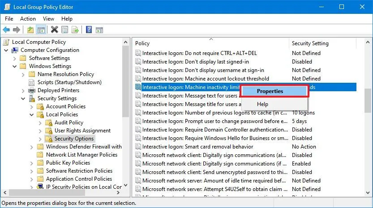Click the Show/Hide Action Pane icon
Image resolution: width=373 pixels, height=208 pixels.
coord(99,30)
